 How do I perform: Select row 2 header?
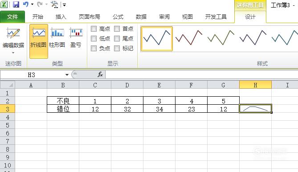point(8,101)
